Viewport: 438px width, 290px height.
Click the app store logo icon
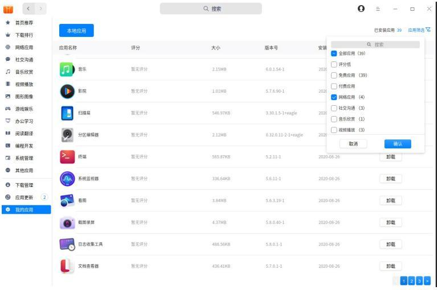pyautogui.click(x=8, y=9)
